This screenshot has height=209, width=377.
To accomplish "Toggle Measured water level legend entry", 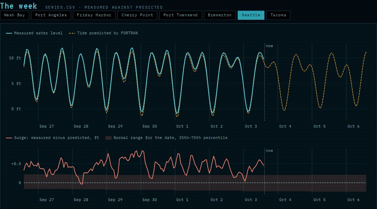I will click(x=34, y=33).
